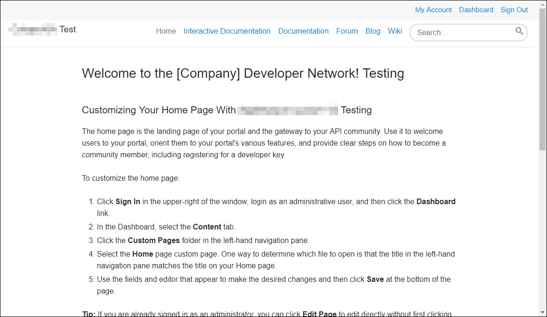Viewport: 547px width, 317px height.
Task: Open the Documentation navigation item
Action: (x=303, y=31)
